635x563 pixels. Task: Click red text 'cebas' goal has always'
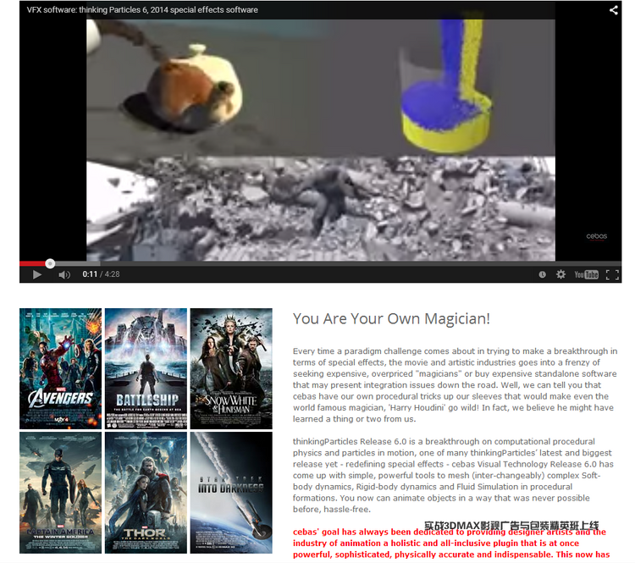point(451,544)
